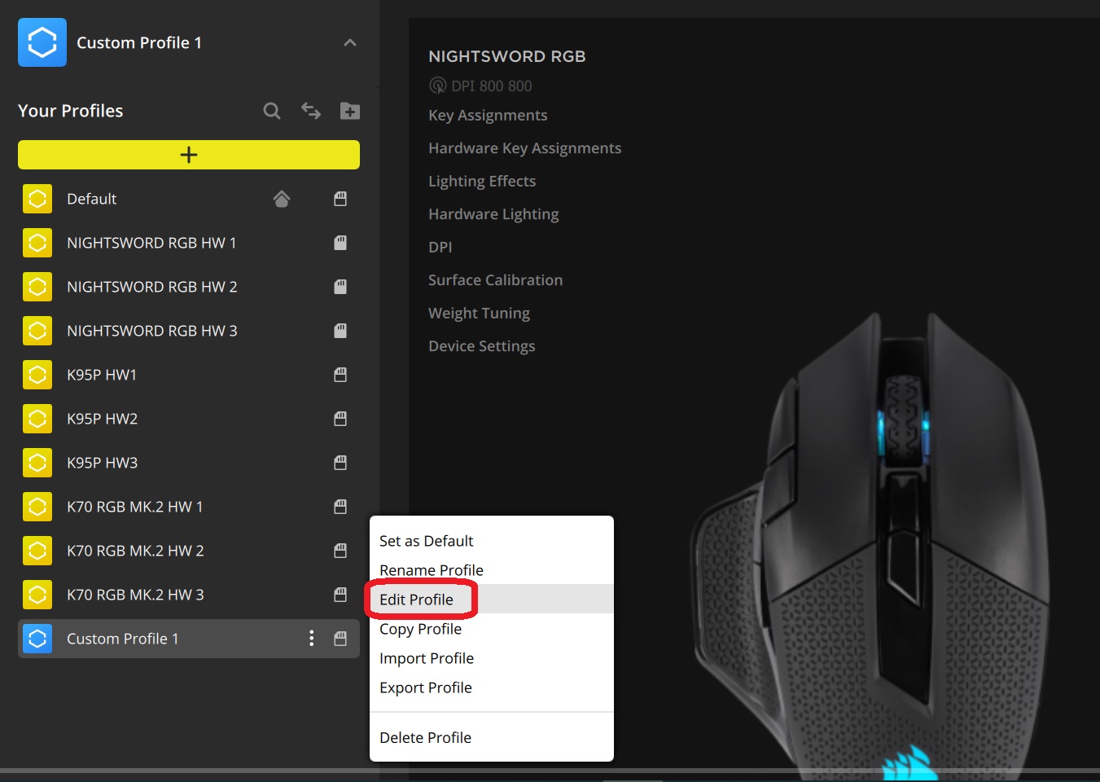Open Key Assignments section
1100x782 pixels.
tap(488, 116)
